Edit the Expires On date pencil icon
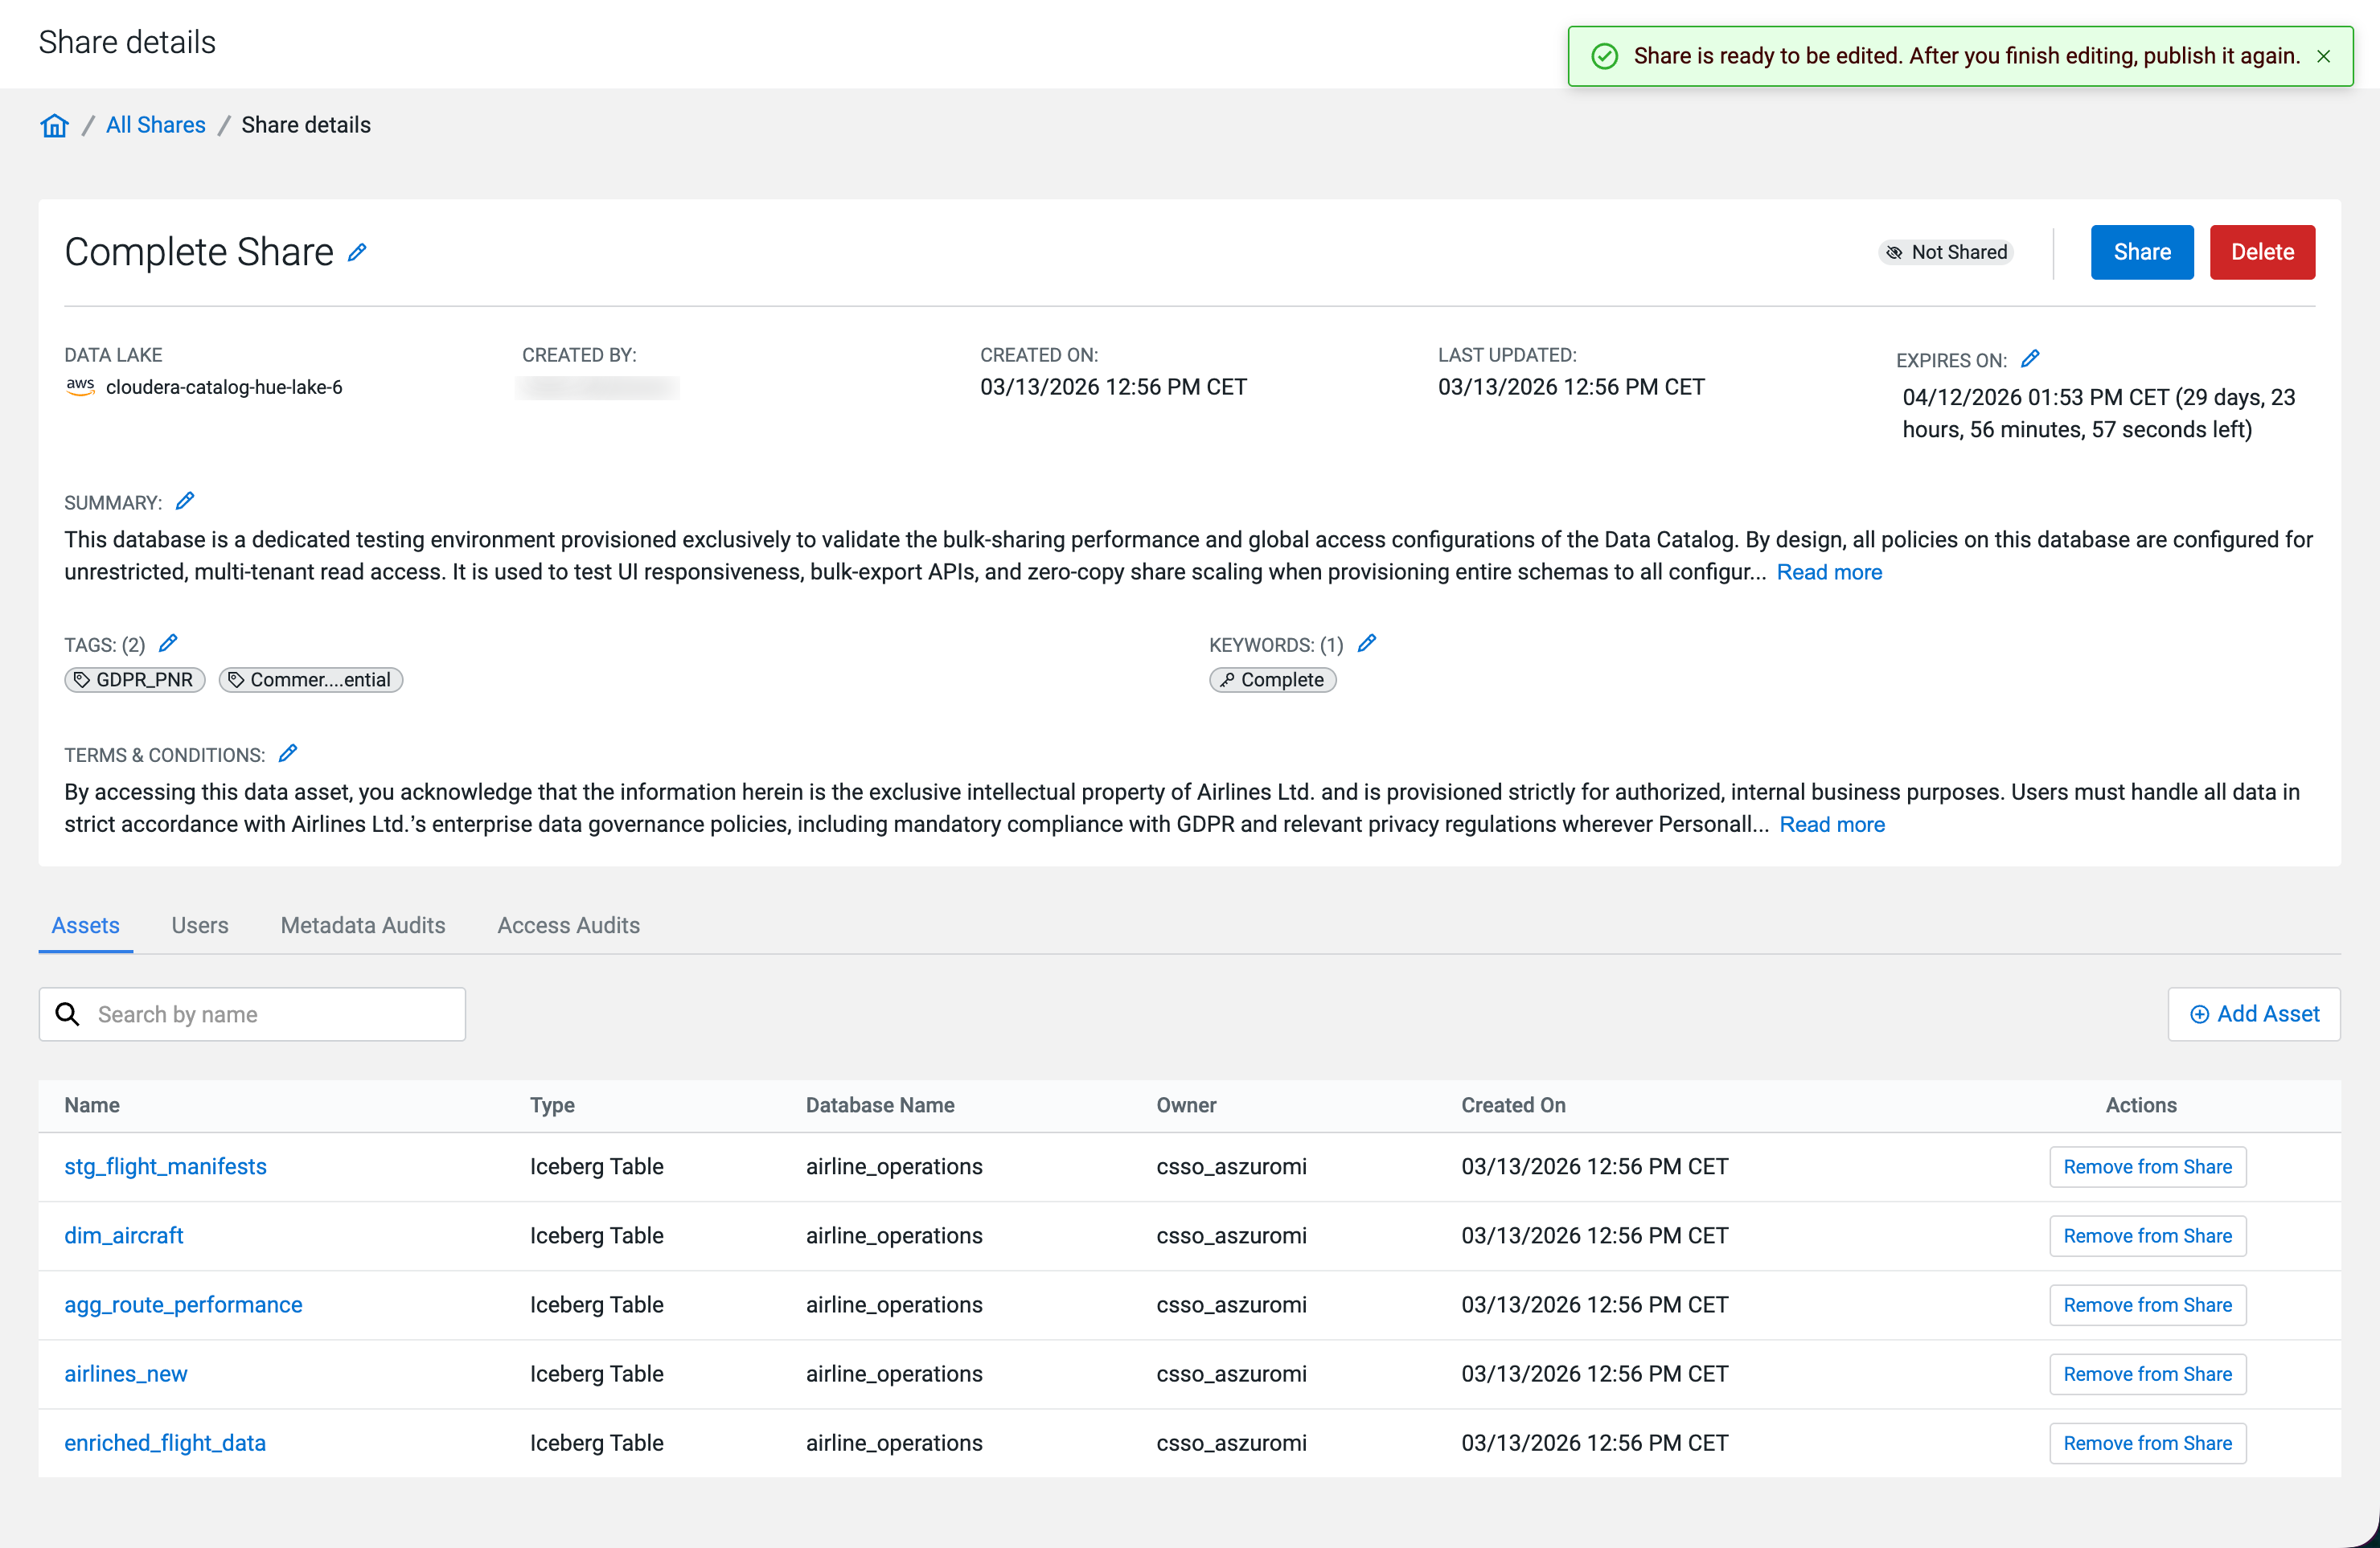The image size is (2380, 1548). (x=2029, y=358)
